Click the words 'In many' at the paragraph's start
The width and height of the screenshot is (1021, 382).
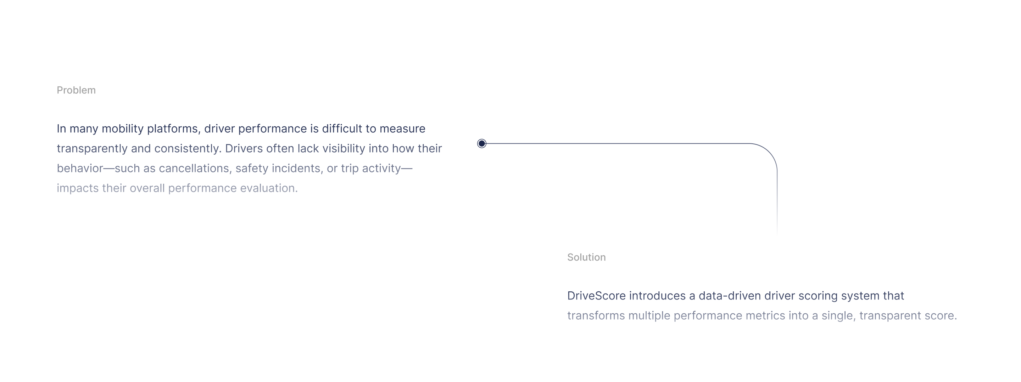(78, 129)
